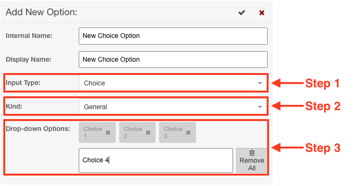Delete the Choice 2 tag with its x icon

148,132
